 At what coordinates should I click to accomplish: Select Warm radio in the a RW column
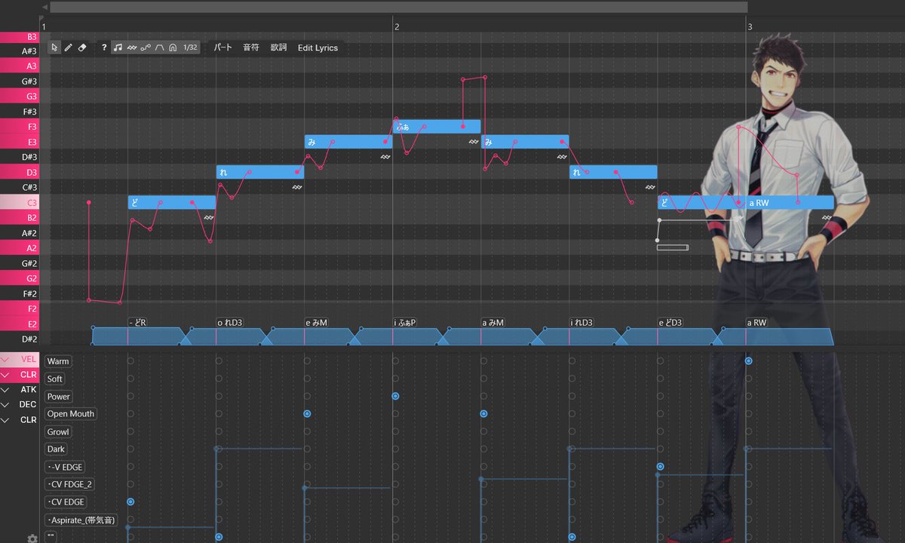[748, 361]
